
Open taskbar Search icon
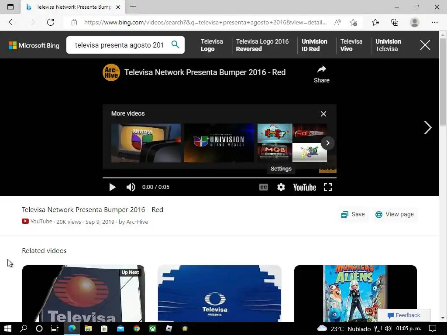pos(24,328)
